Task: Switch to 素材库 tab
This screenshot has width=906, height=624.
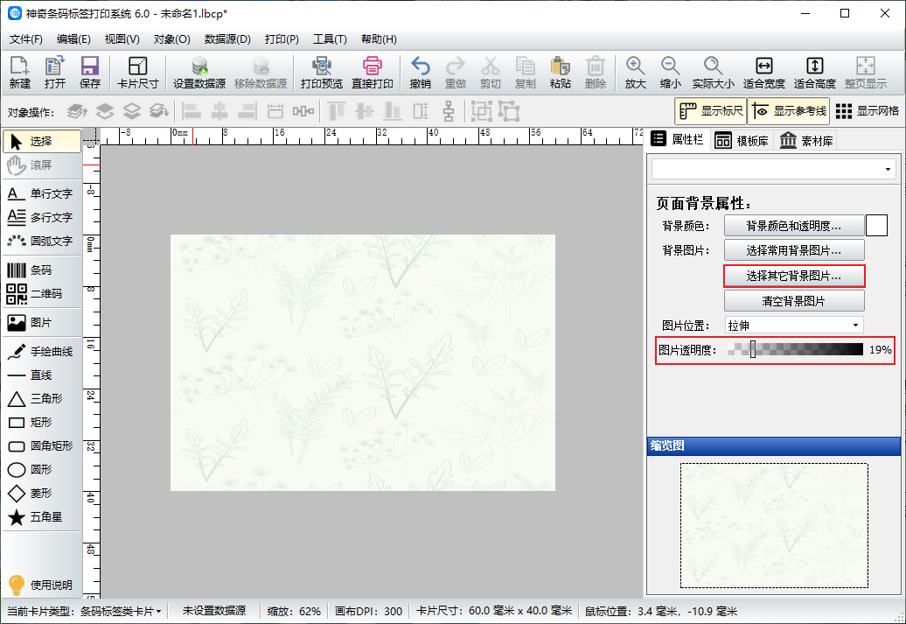Action: click(806, 141)
